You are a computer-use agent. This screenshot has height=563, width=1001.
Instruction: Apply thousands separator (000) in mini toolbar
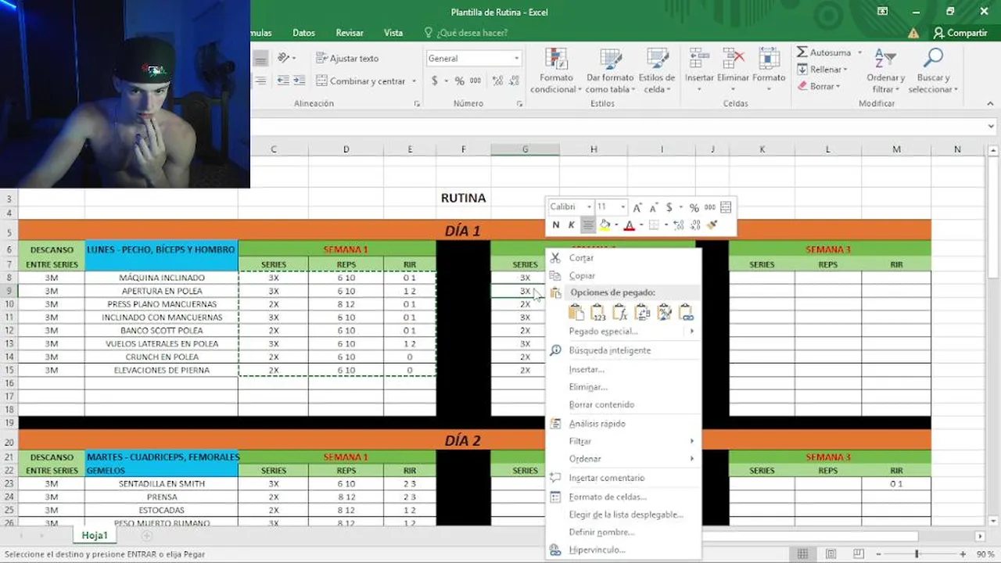[x=709, y=207]
